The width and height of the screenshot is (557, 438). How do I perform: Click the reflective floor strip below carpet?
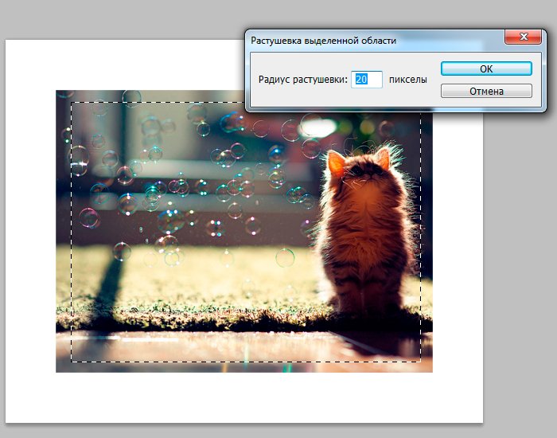239,349
